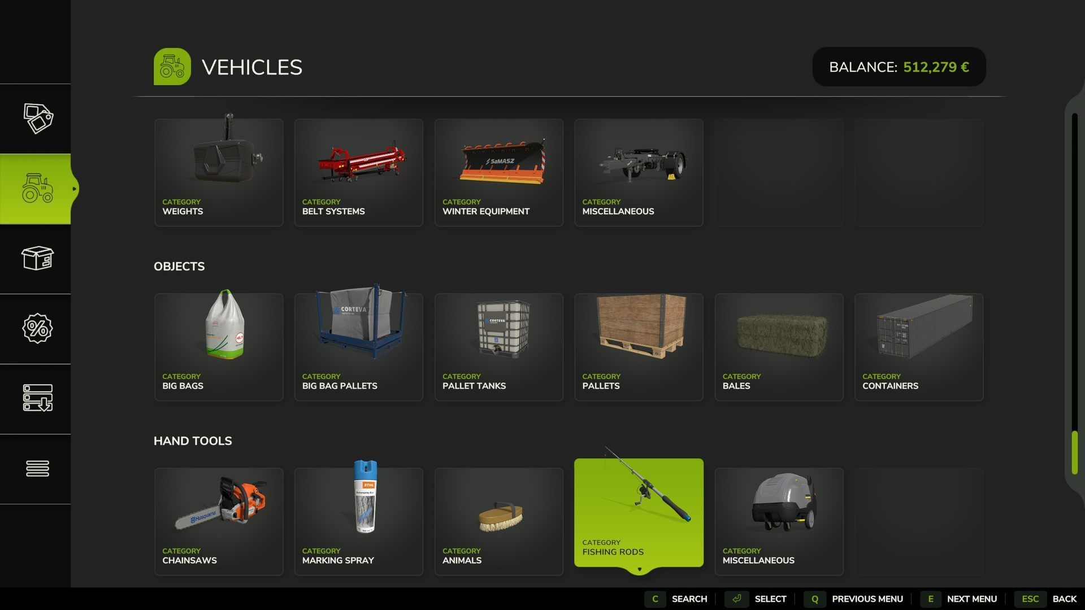This screenshot has width=1085, height=610.
Task: Select the Chainsaws hand tool category
Action: [x=219, y=521]
